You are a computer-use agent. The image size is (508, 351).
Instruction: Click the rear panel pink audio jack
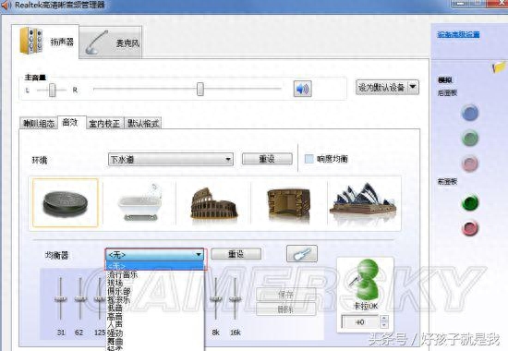pyautogui.click(x=470, y=163)
